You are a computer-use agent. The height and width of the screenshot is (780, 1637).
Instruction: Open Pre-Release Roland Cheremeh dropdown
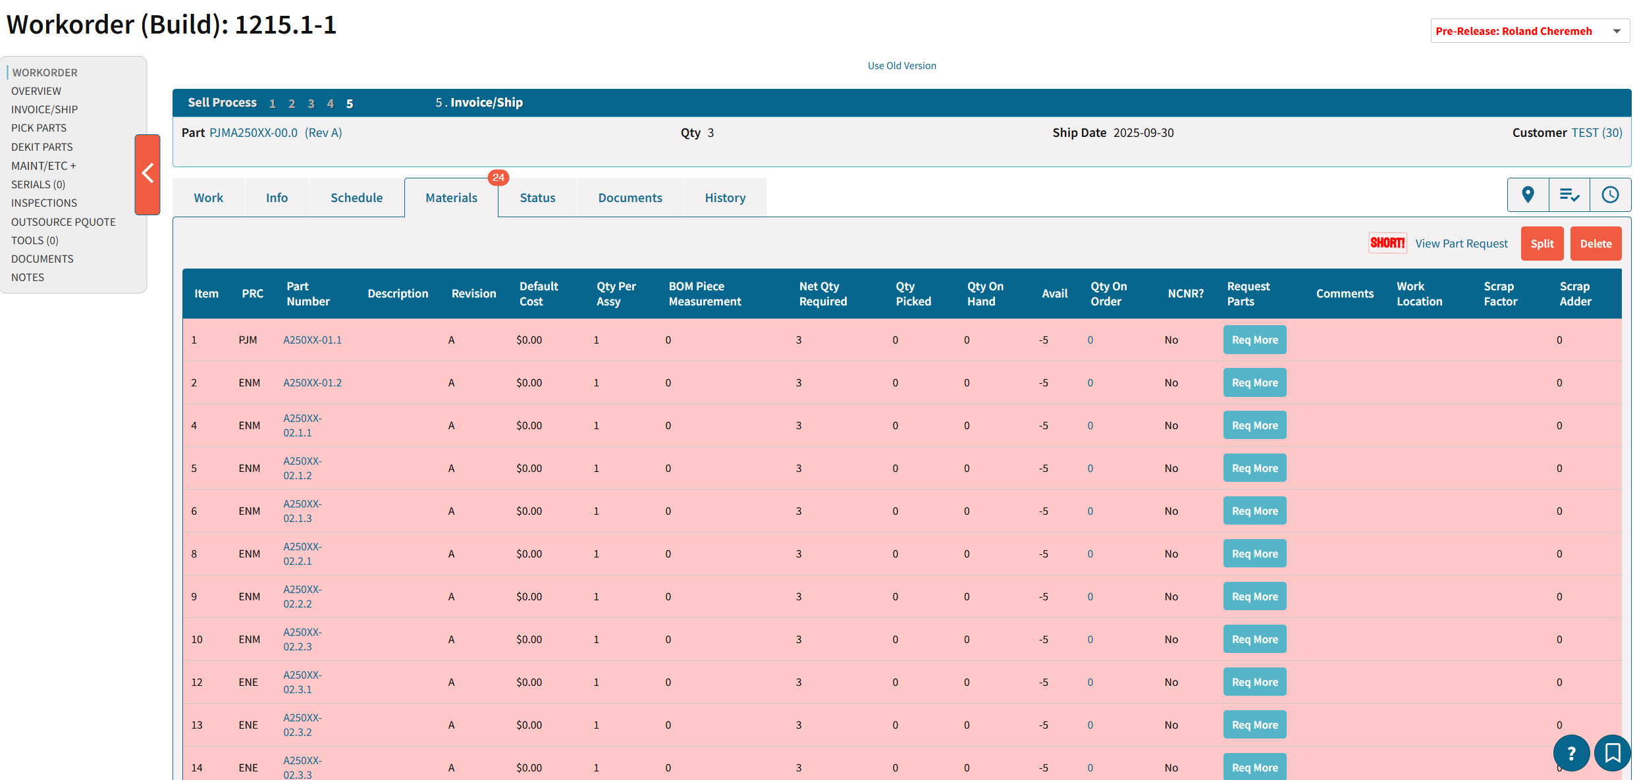1529,31
